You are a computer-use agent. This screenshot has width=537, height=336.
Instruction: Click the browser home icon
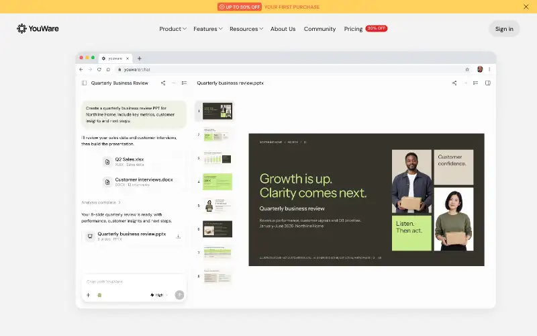tap(108, 69)
